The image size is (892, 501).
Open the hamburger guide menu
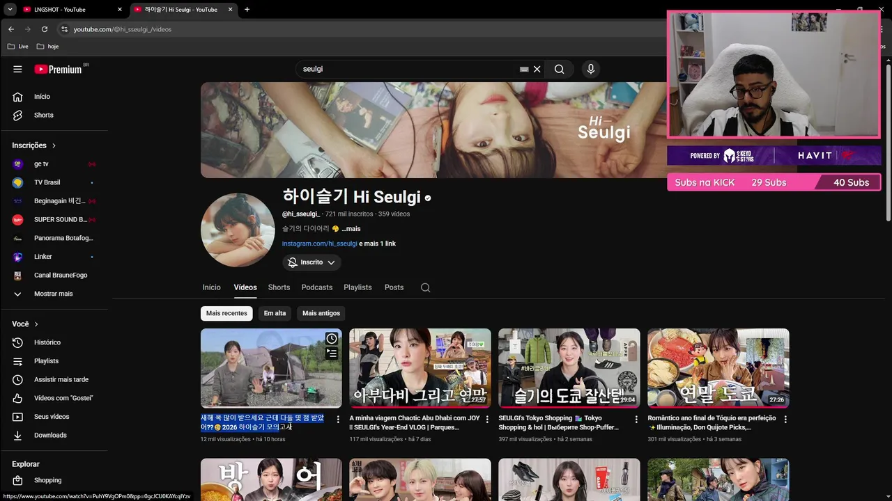(x=17, y=69)
